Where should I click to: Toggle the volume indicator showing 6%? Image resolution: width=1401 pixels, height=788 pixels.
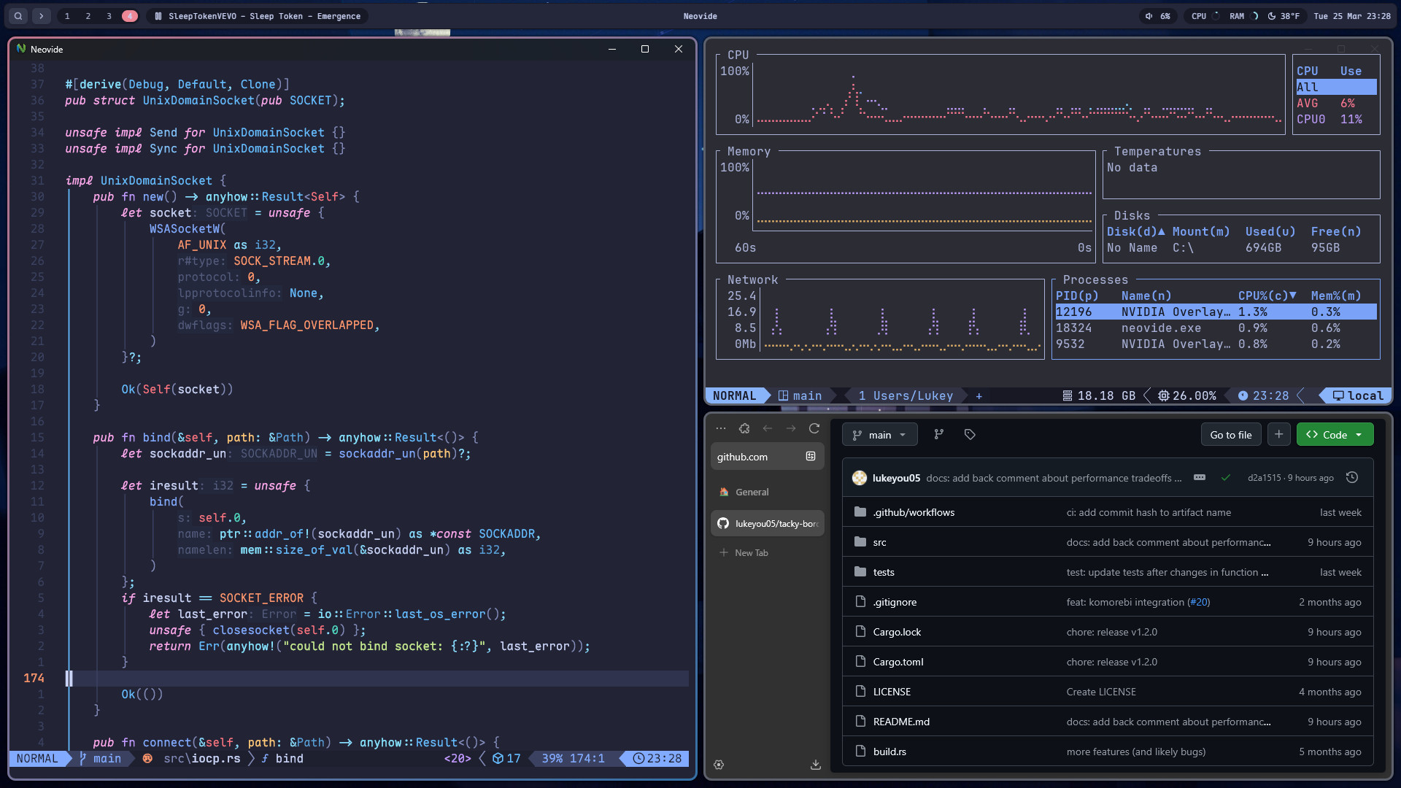click(x=1158, y=16)
